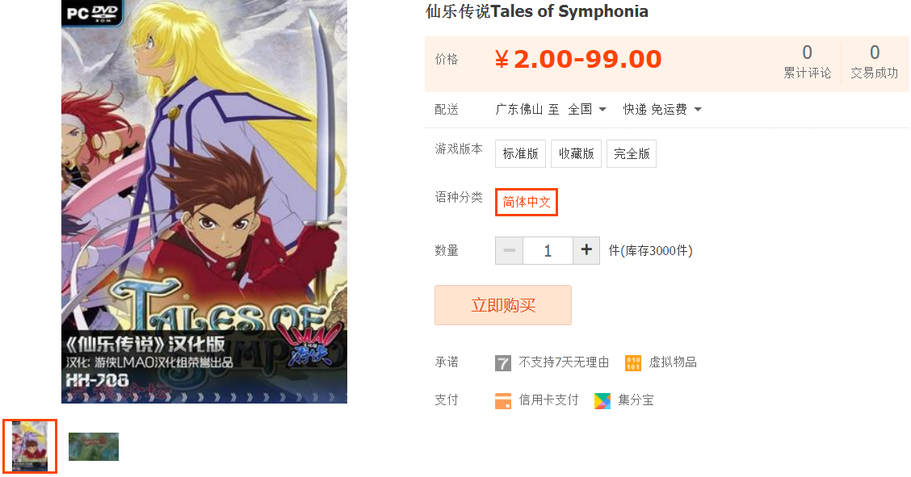
Task: Click the minus icon to decrease quantity
Action: point(509,251)
